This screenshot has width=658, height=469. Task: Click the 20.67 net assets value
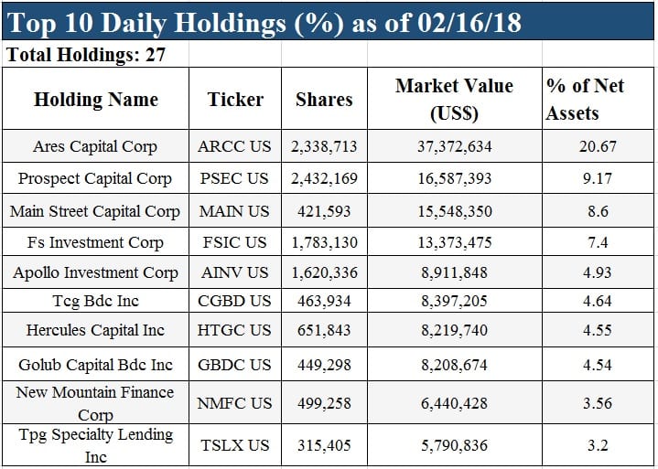click(x=598, y=146)
